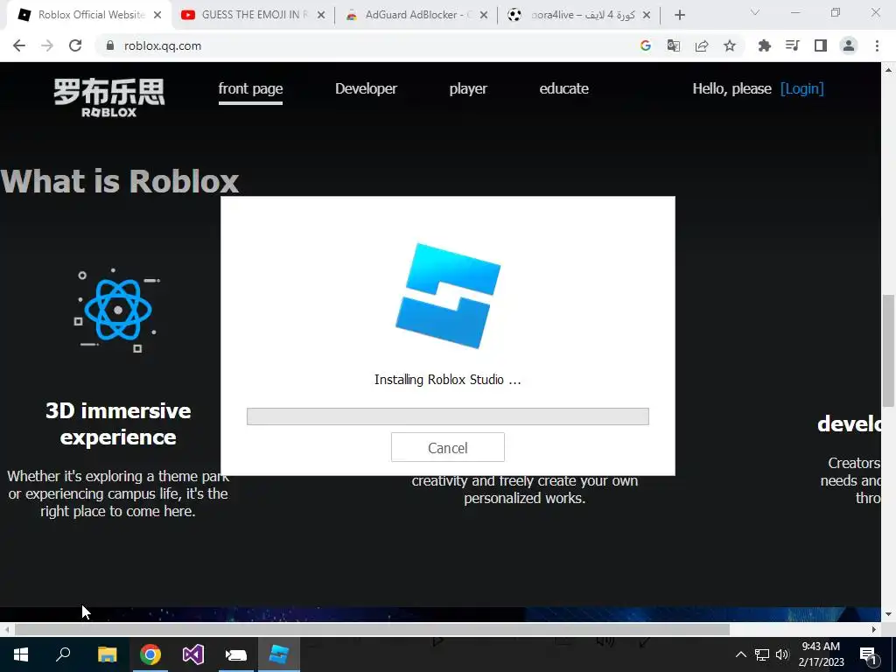Toggle the browser side panel

(x=821, y=45)
